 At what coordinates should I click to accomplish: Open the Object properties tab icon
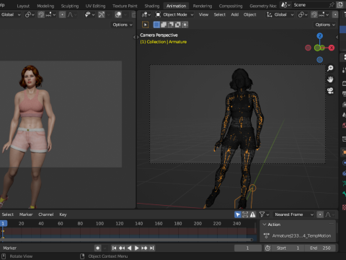pos(344,152)
